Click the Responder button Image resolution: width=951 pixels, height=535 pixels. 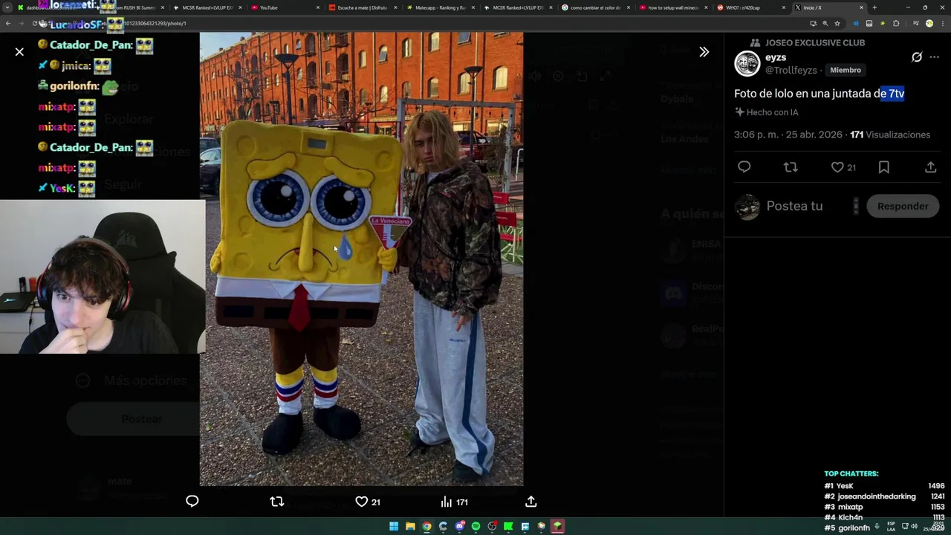click(903, 206)
